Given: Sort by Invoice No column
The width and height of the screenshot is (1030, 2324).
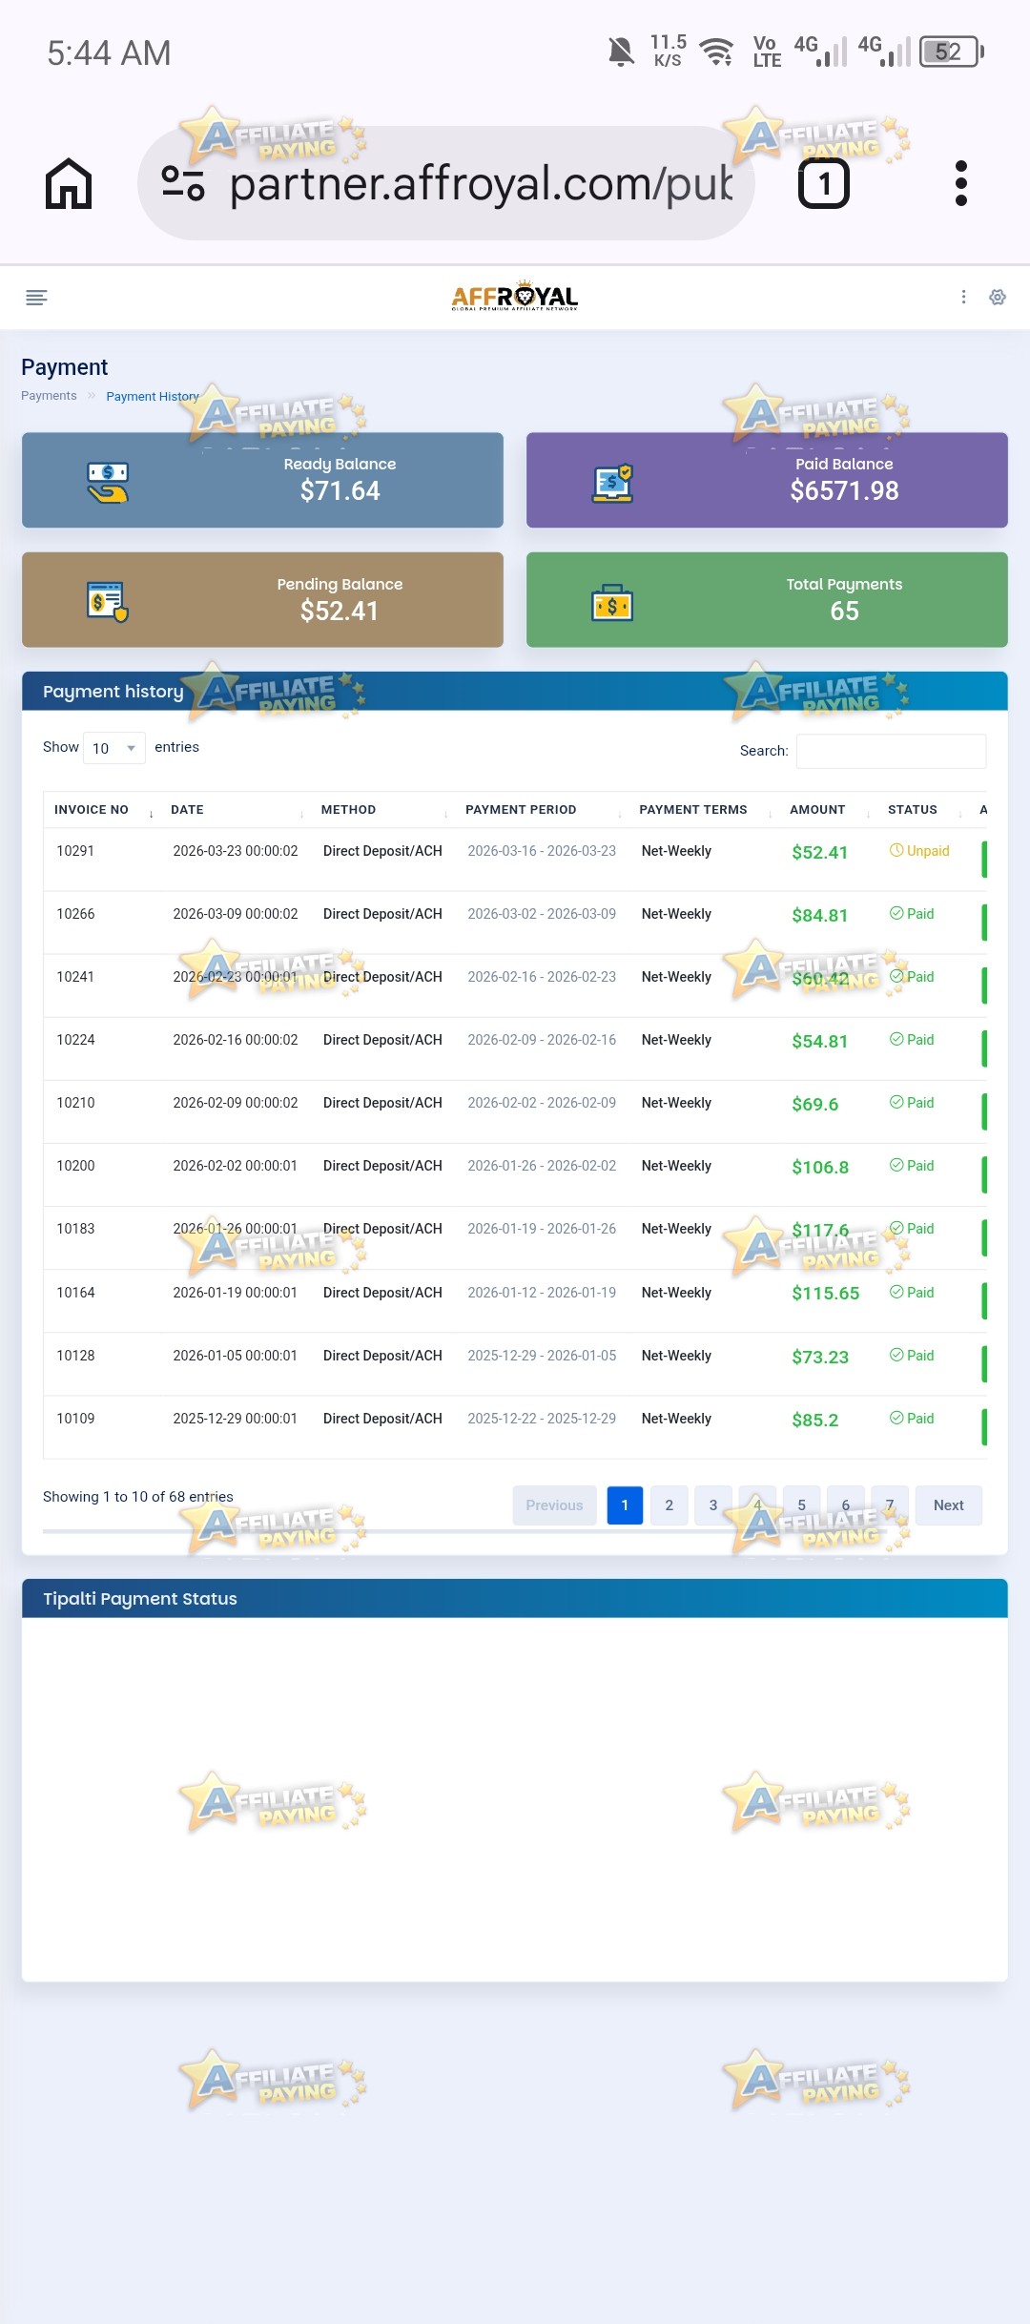Looking at the screenshot, I should (x=103, y=809).
